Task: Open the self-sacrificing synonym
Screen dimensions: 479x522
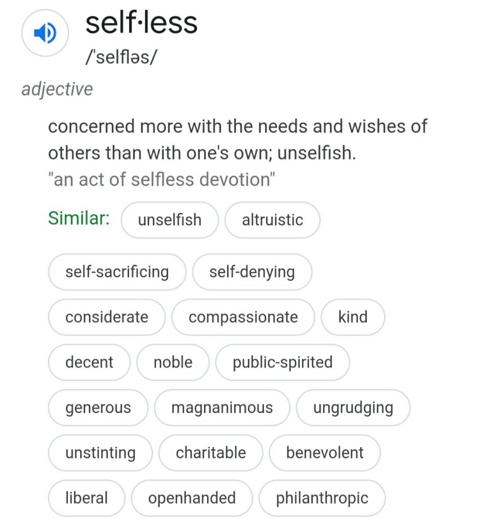Action: point(116,272)
